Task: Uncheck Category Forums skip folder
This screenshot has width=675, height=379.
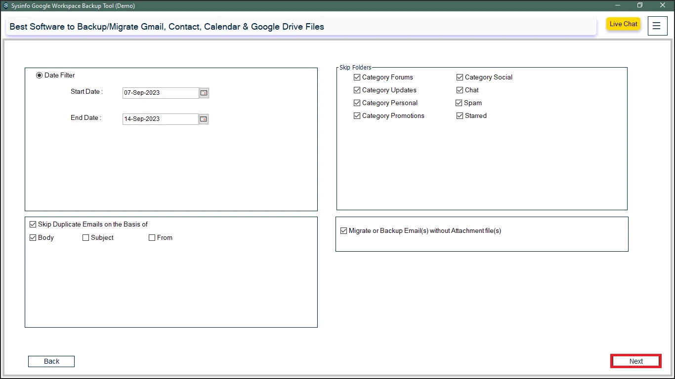Action: pos(357,77)
